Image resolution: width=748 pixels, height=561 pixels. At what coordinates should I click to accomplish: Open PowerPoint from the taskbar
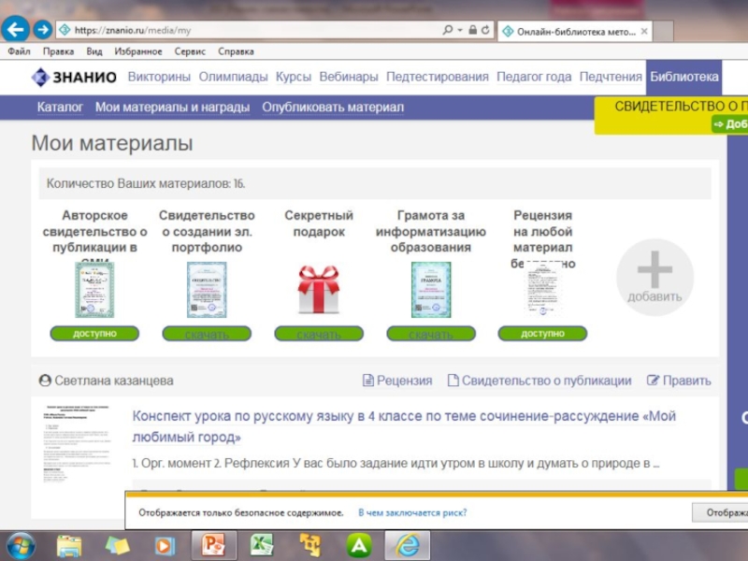(x=213, y=545)
